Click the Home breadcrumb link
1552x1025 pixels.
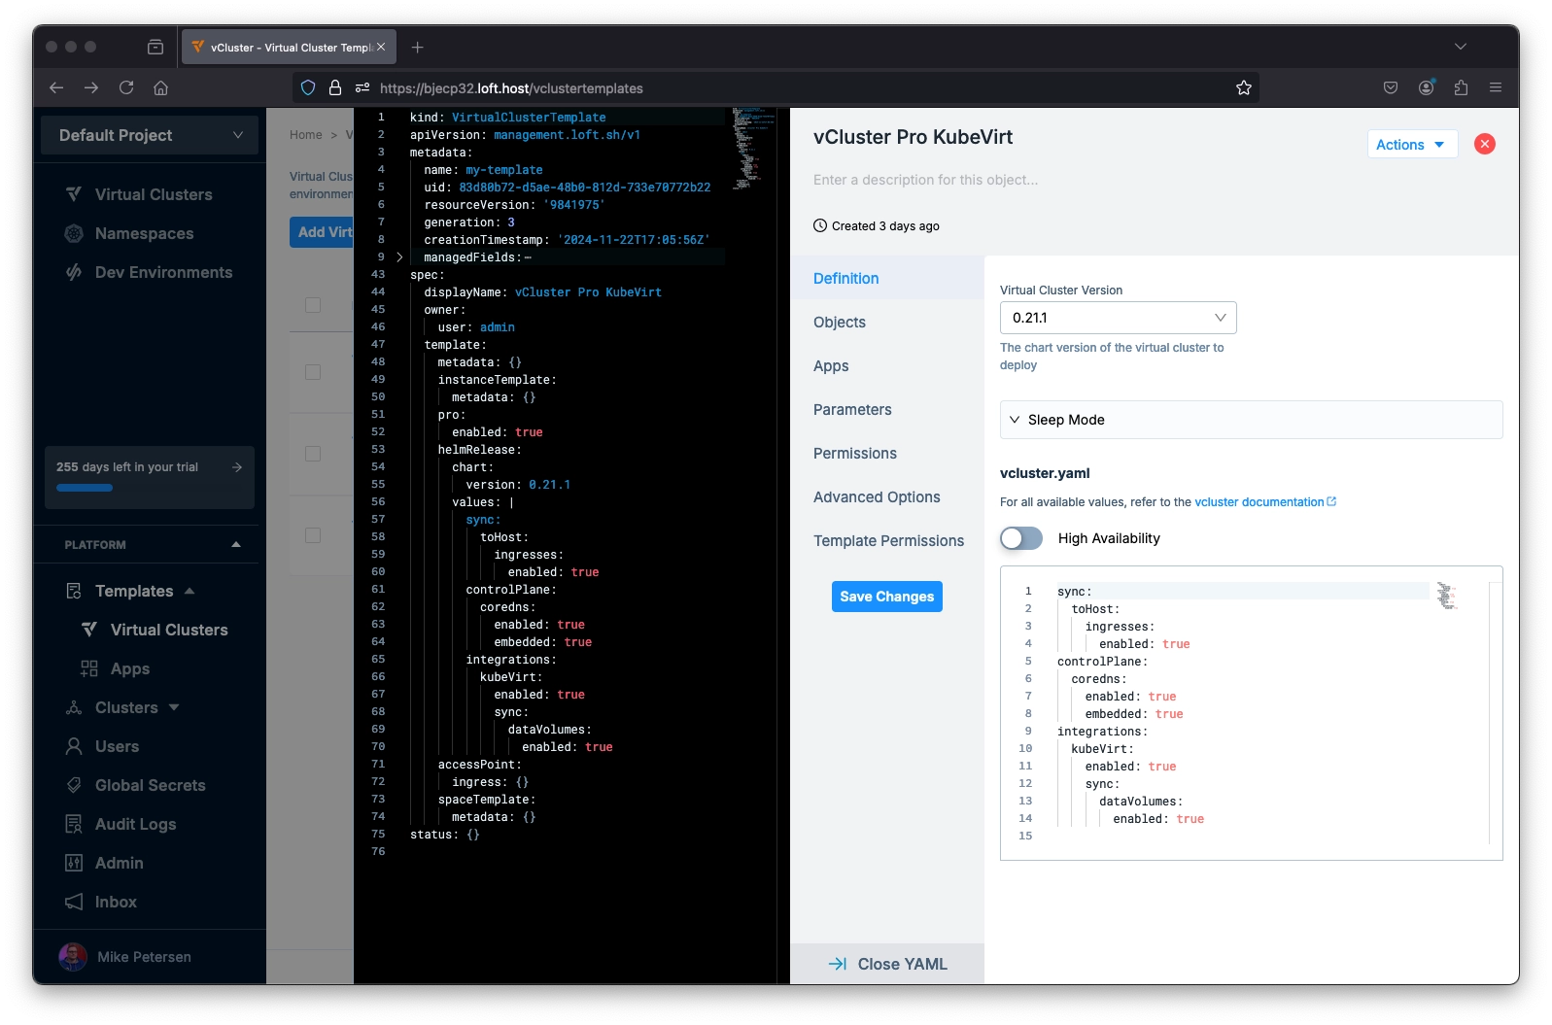[x=305, y=135]
